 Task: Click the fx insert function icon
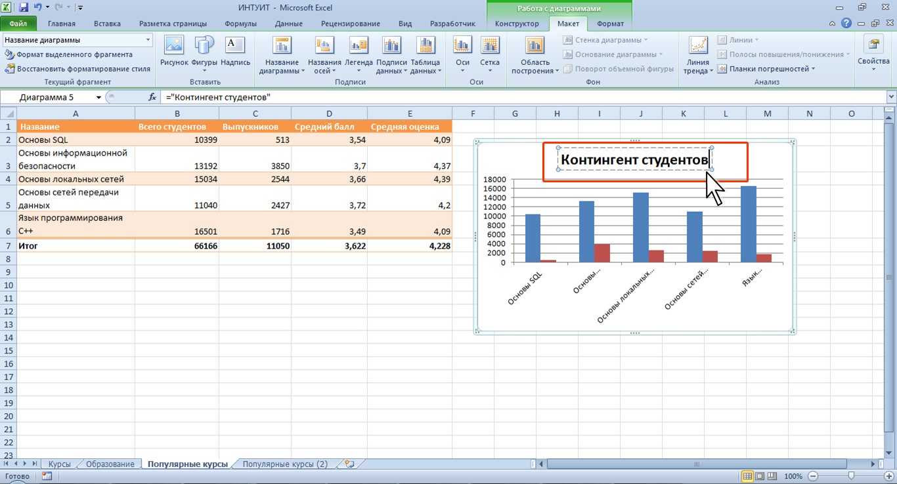152,97
